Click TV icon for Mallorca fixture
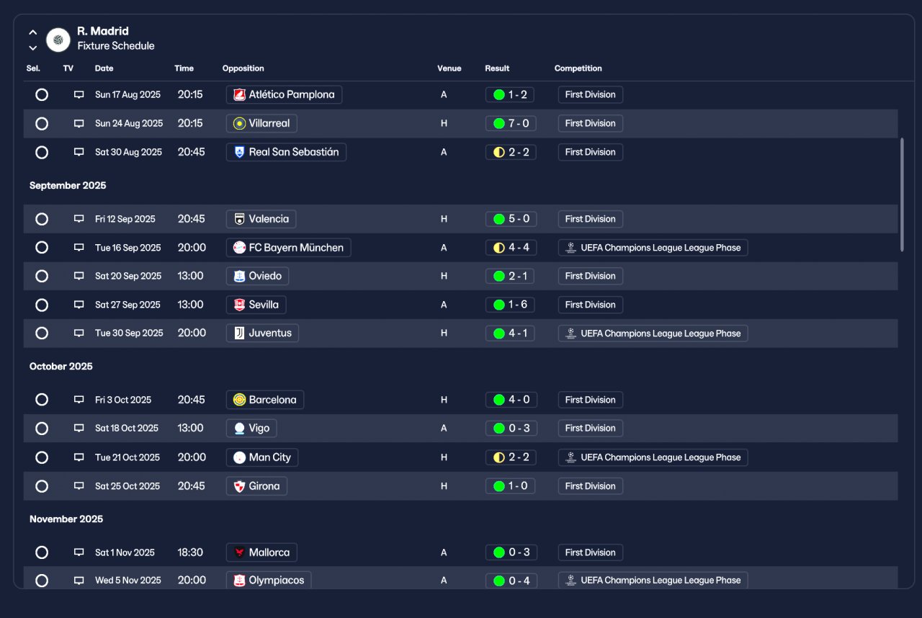 79,552
